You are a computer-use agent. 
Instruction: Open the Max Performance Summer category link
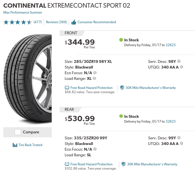pos(23,12)
